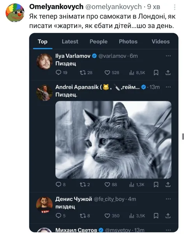Open three-dot menu on Apanasik's tweet
The image size is (184, 234).
coord(168,87)
